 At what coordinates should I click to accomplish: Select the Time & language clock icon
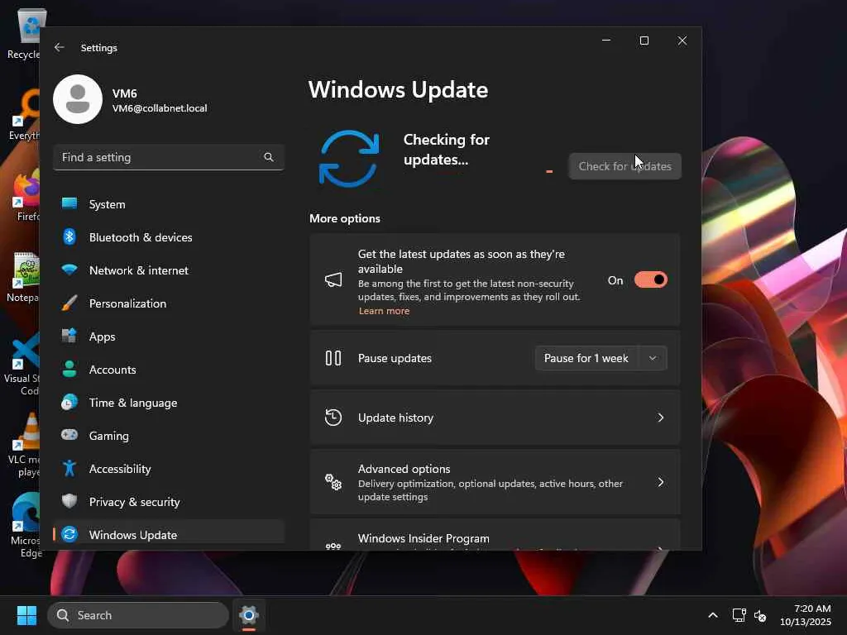coord(69,403)
